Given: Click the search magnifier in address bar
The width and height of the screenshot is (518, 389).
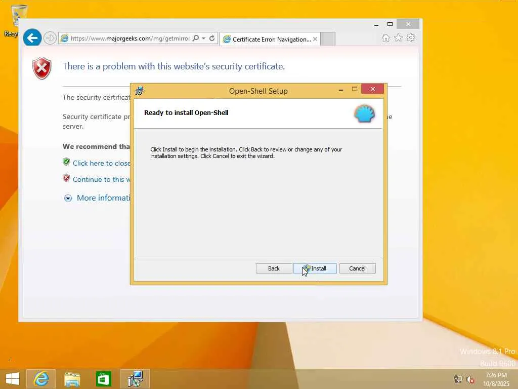Looking at the screenshot, I should coord(196,38).
